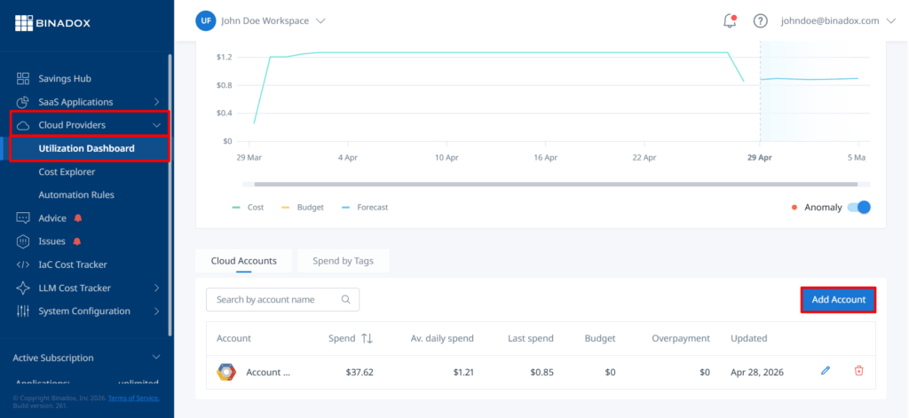909x418 pixels.
Task: Toggle the Budget legend series
Action: 303,207
